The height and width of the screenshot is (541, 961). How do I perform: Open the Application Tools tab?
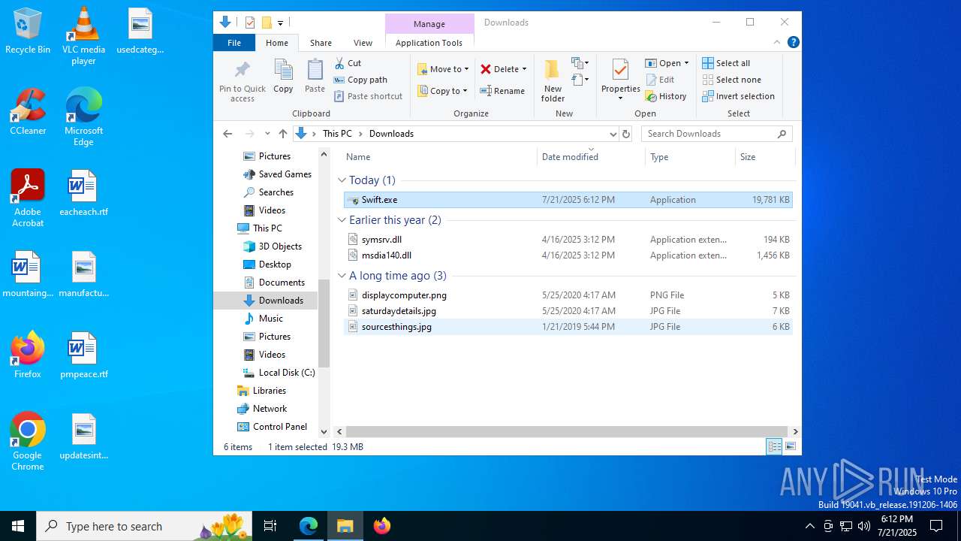pyautogui.click(x=429, y=43)
